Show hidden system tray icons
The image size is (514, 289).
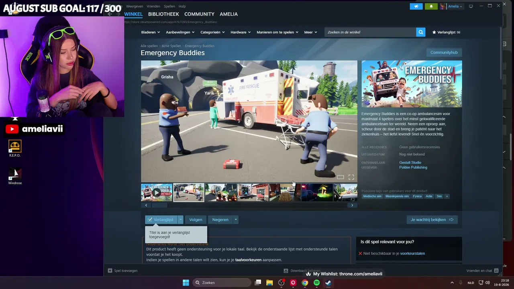pos(452,283)
